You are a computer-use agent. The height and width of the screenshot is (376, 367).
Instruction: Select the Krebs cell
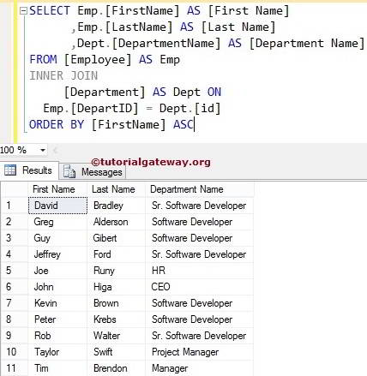pyautogui.click(x=117, y=319)
